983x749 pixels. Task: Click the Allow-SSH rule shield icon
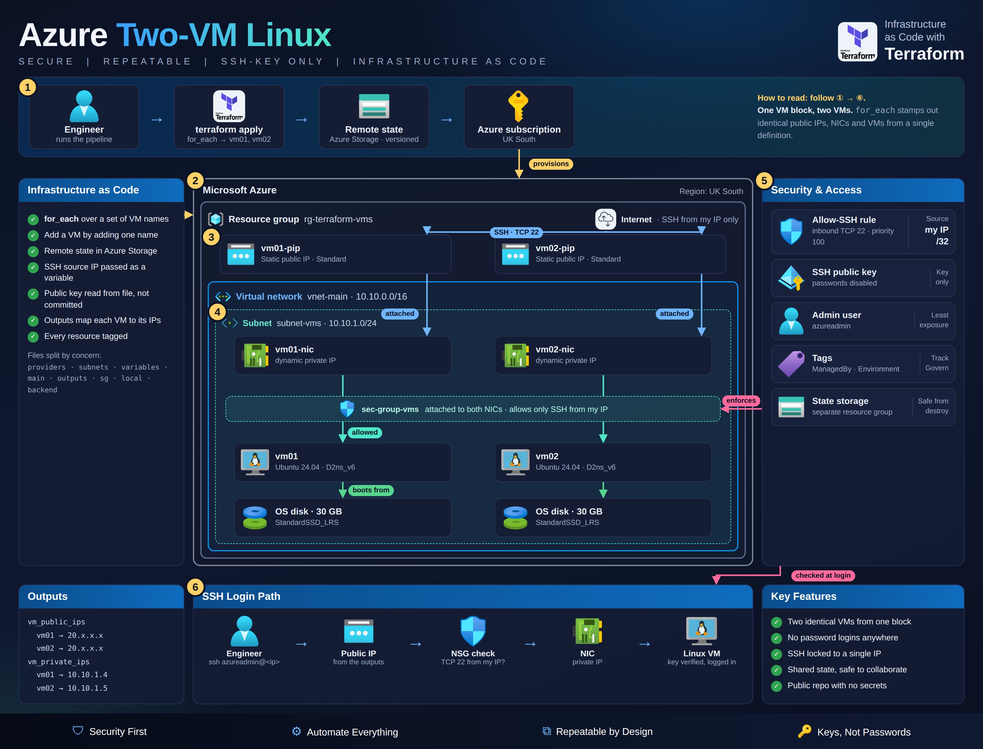tap(791, 231)
